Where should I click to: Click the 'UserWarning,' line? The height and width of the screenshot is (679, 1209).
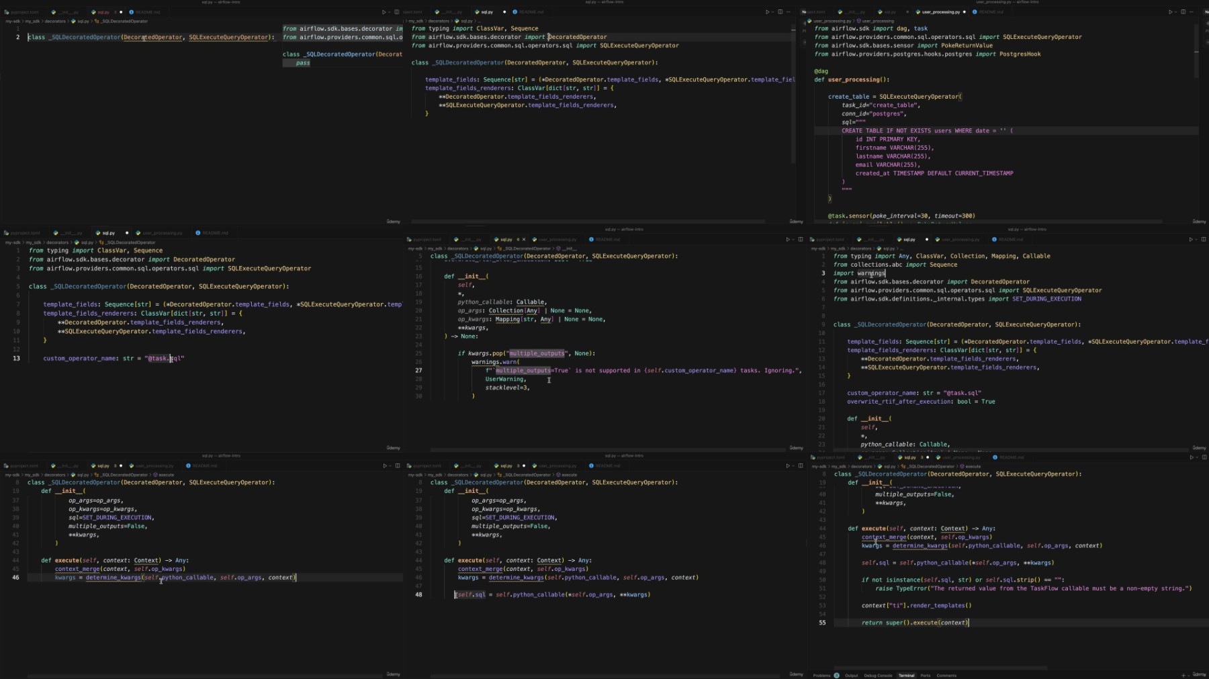click(x=506, y=379)
